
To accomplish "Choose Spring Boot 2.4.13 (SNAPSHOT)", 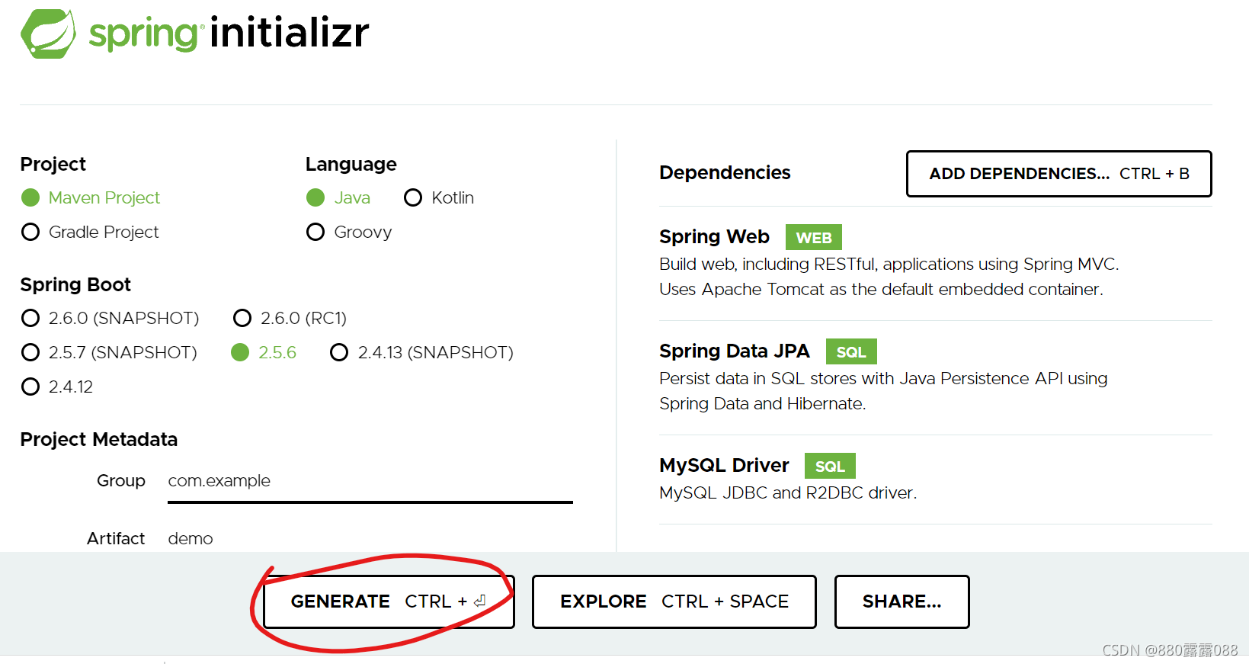I will [x=339, y=352].
